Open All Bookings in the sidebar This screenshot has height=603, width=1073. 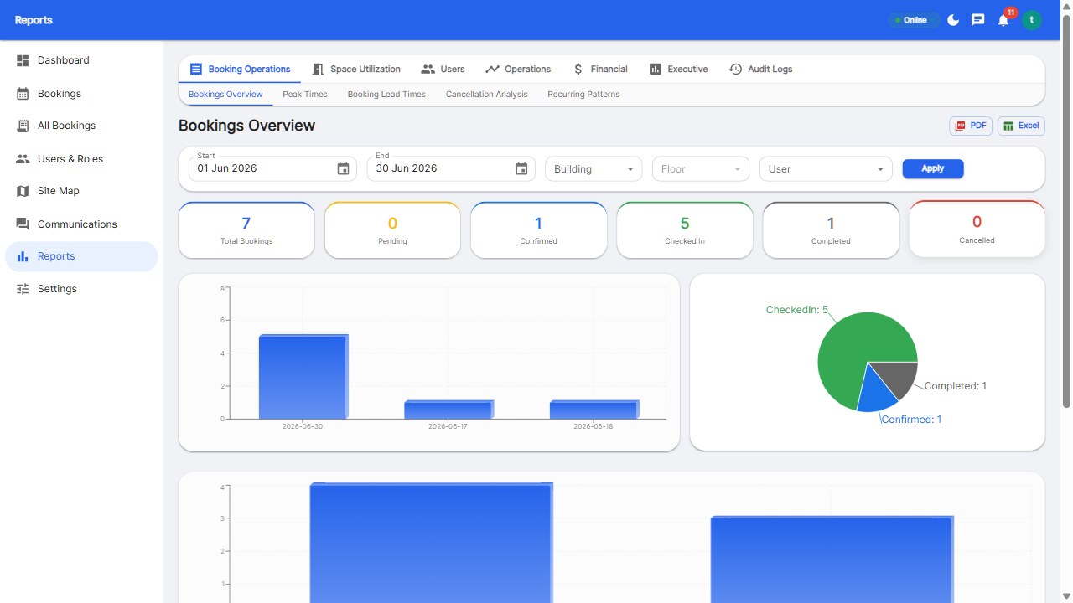81,126
